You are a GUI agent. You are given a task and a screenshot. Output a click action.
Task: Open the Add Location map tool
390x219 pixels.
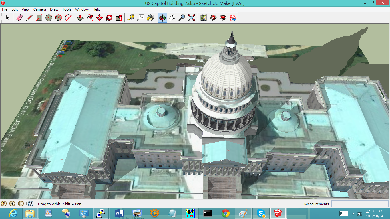(204, 18)
